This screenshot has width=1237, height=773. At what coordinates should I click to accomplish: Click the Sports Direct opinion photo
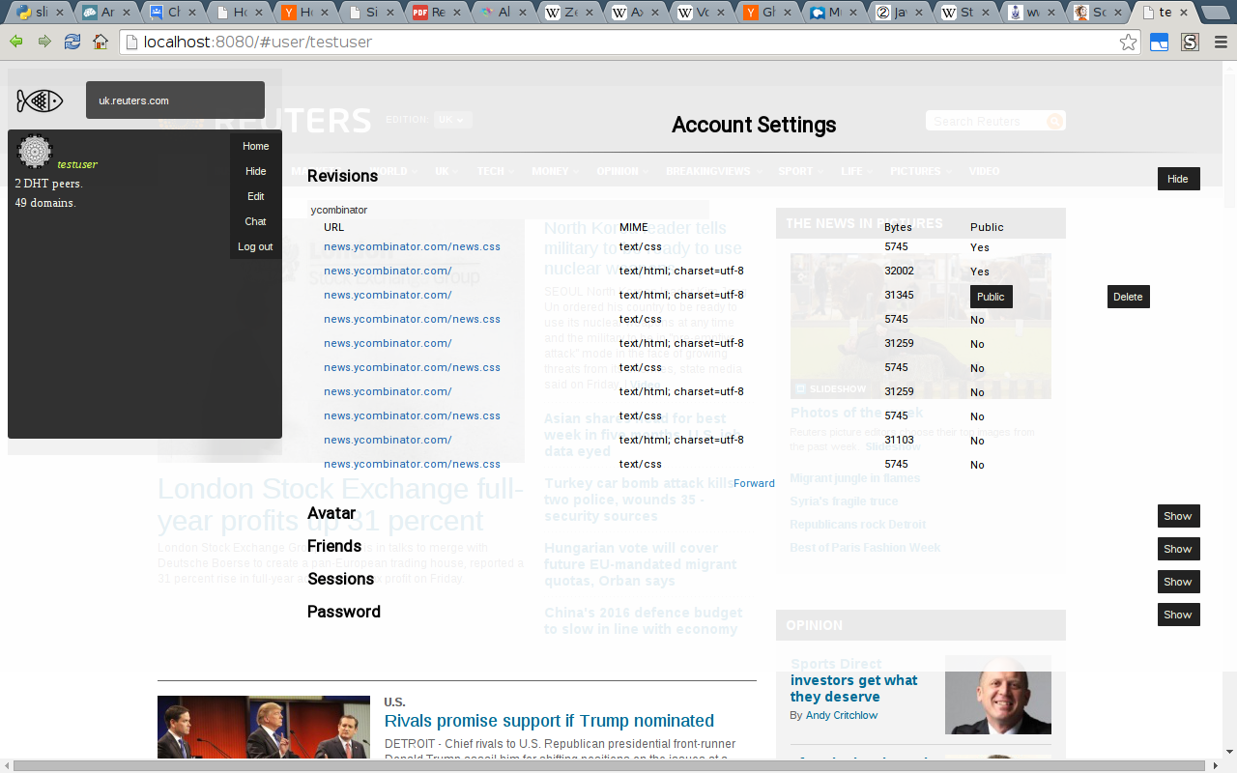click(x=997, y=695)
